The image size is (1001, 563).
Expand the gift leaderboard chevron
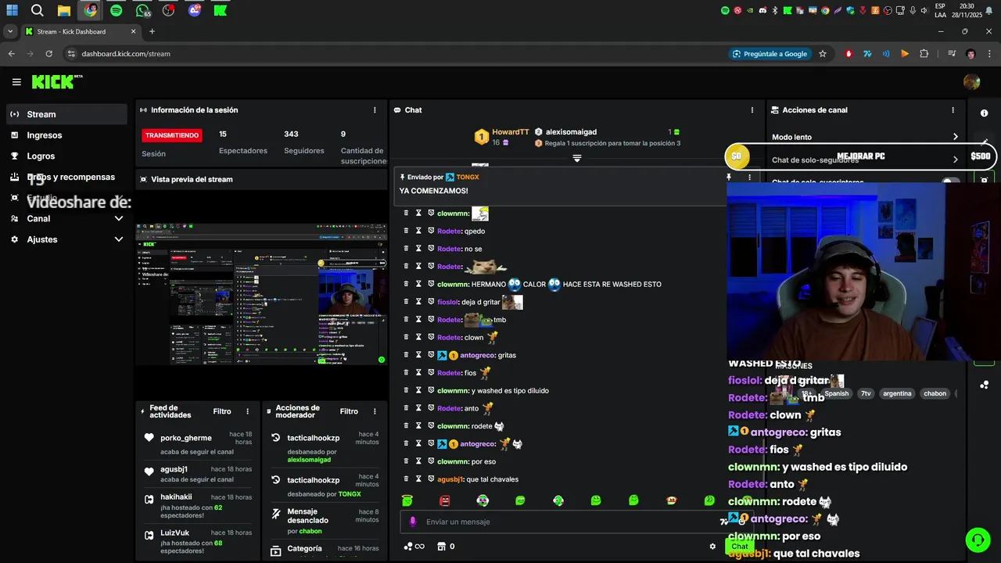coord(577,158)
